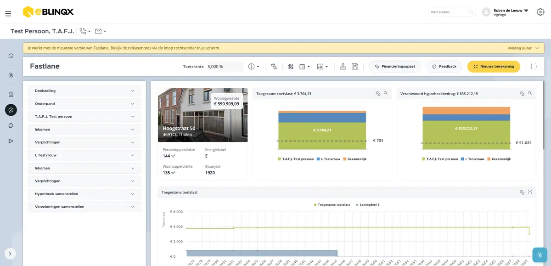Expand the Hypotheek samenstellen section
This screenshot has height=266, width=551.
[85, 194]
